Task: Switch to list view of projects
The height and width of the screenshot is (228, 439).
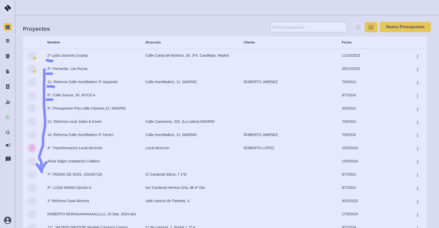Action: tap(371, 27)
